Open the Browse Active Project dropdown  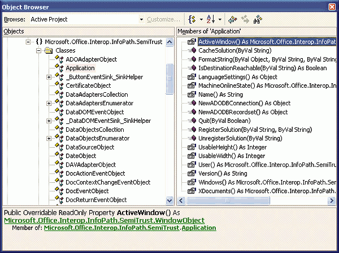[141, 19]
